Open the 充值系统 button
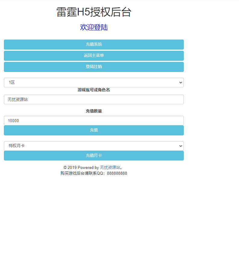 94,44
